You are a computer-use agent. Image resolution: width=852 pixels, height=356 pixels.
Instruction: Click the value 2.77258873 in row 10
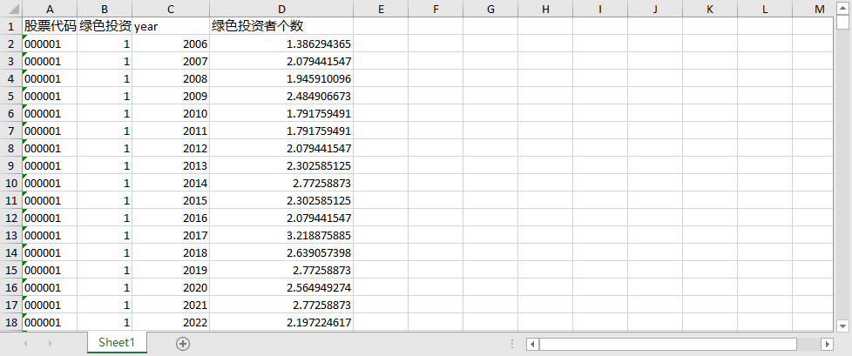[x=281, y=183]
